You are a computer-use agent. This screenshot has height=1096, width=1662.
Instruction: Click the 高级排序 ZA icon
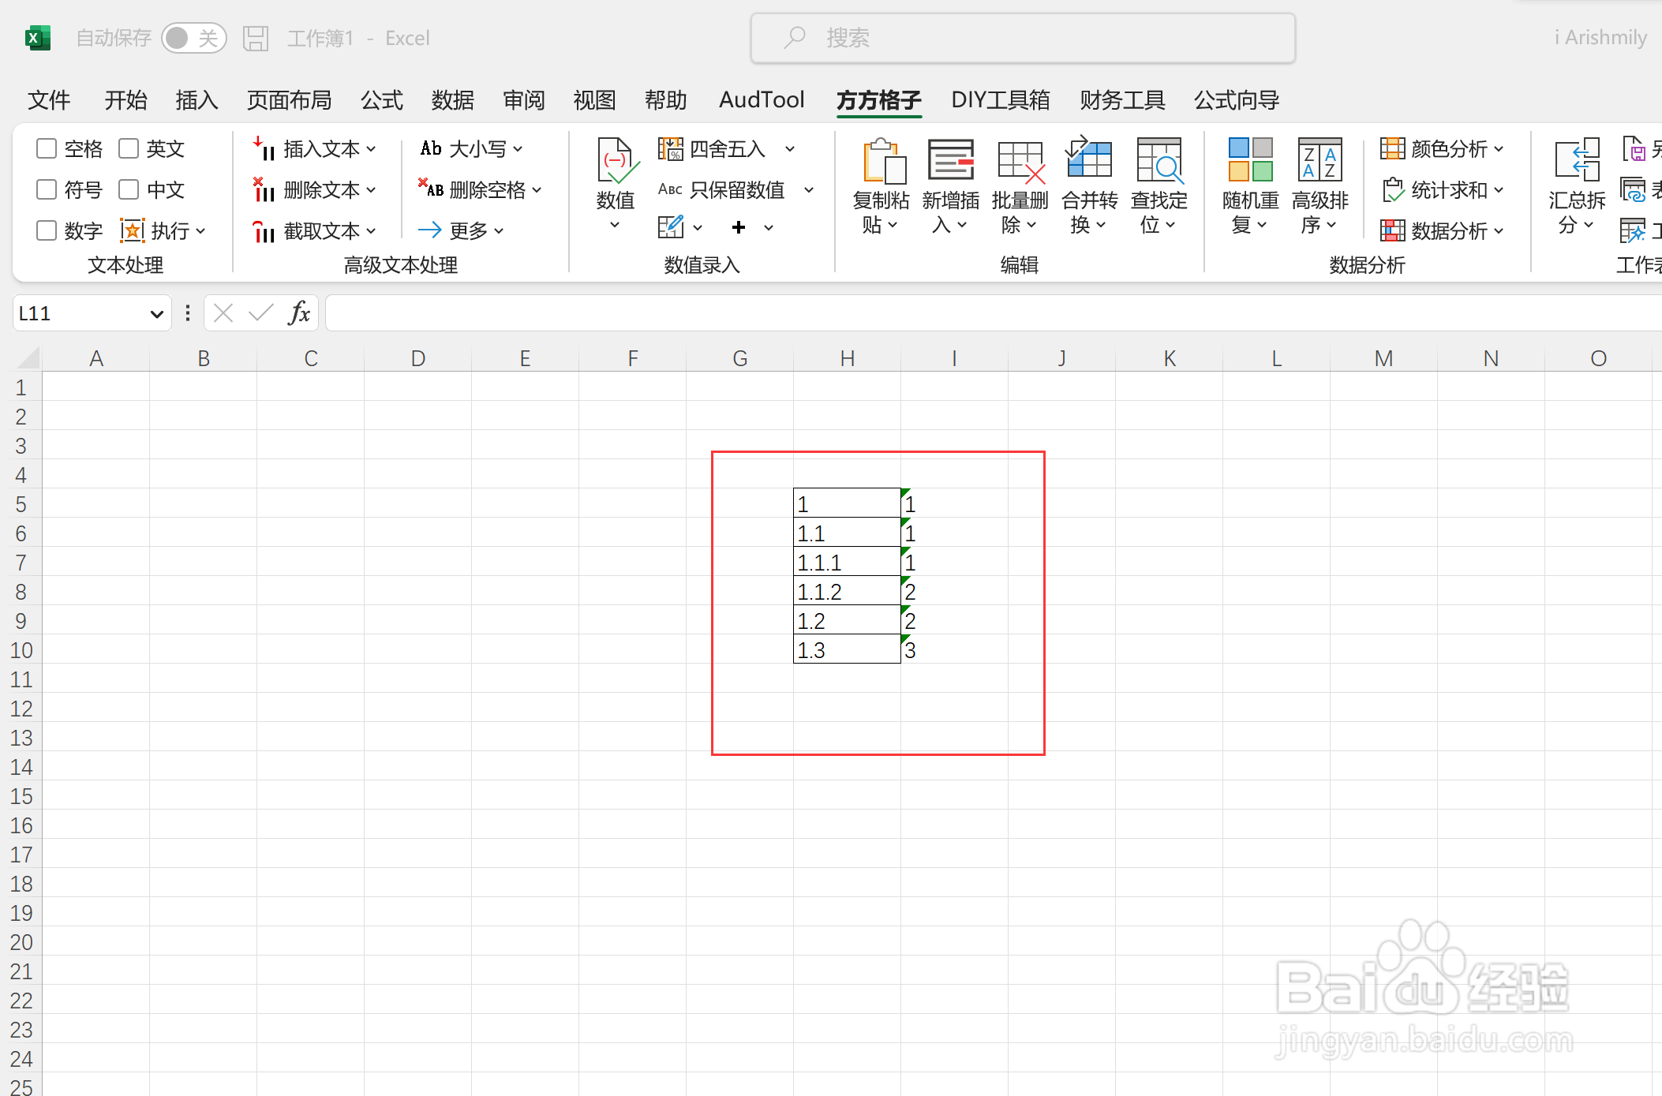click(1319, 159)
